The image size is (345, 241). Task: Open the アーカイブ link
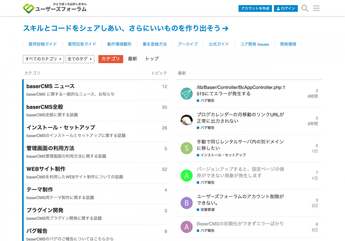(x=188, y=44)
